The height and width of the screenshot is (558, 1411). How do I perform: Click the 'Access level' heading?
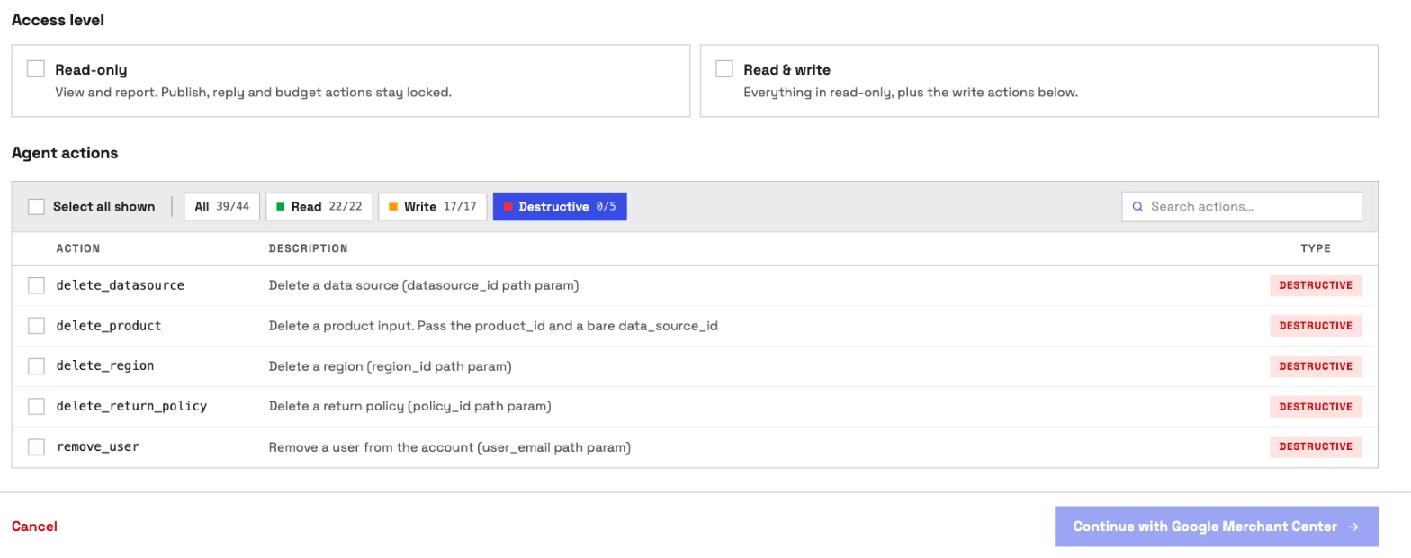click(58, 20)
